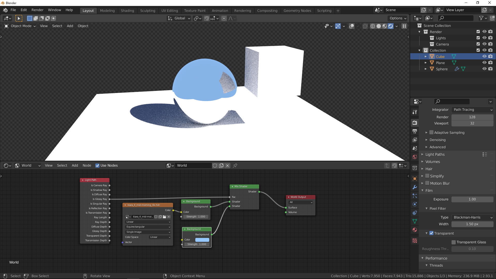Uncheck the Use Nodes checkbox

coord(97,166)
